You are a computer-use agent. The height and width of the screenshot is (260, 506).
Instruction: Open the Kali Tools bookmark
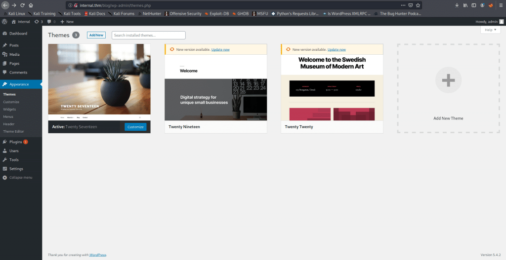(x=69, y=13)
